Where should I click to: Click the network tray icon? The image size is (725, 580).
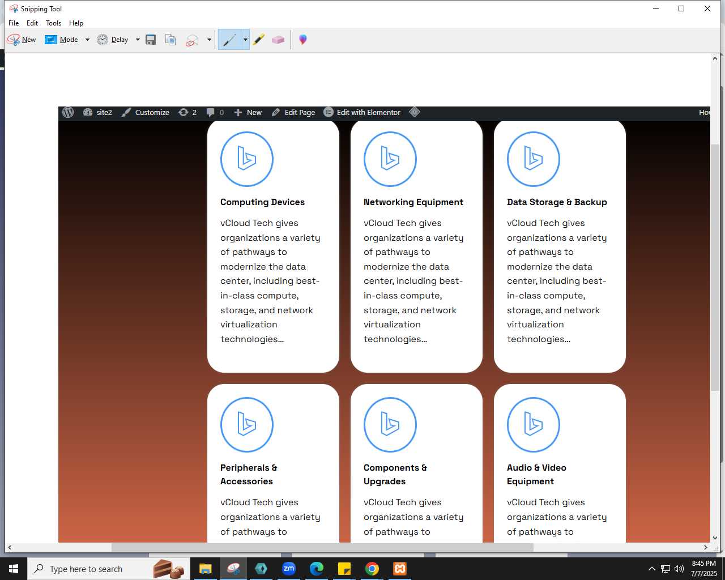click(666, 569)
